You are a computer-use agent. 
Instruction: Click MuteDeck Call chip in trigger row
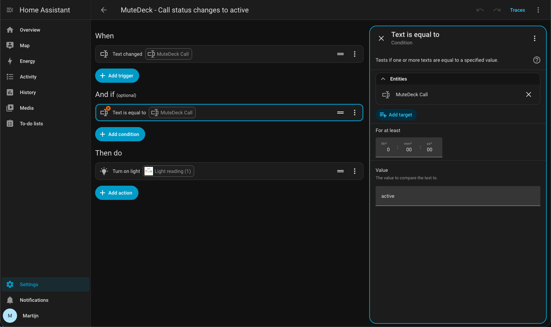coord(169,54)
